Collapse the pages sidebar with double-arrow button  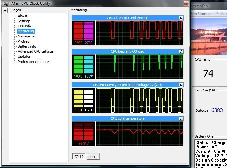coord(5,10)
